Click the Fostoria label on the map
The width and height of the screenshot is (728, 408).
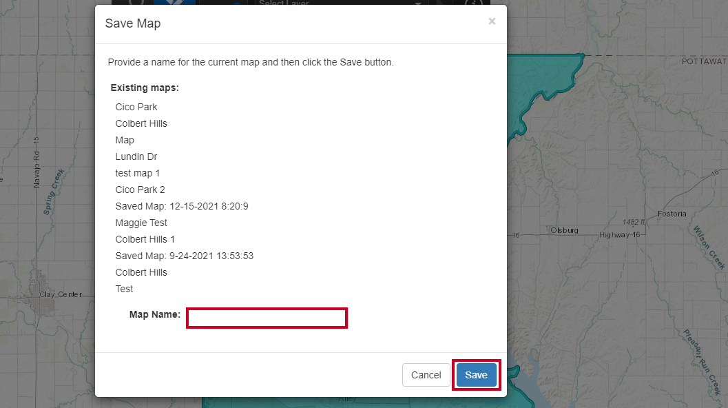pyautogui.click(x=672, y=214)
